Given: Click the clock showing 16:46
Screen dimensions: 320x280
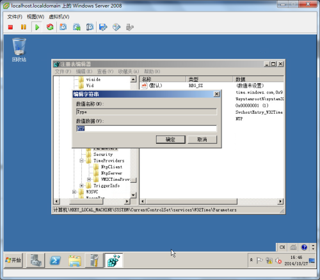Looking at the screenshot, I should (296, 258).
